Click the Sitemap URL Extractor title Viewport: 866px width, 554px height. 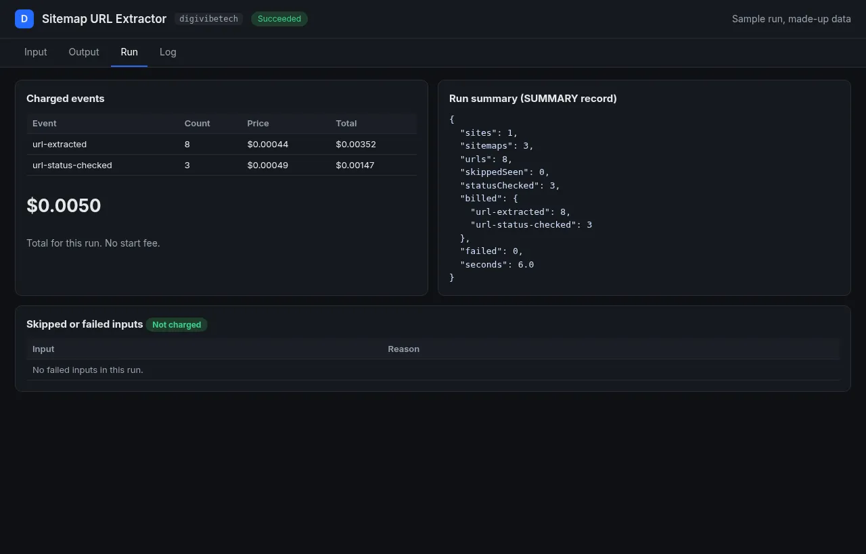click(x=104, y=19)
